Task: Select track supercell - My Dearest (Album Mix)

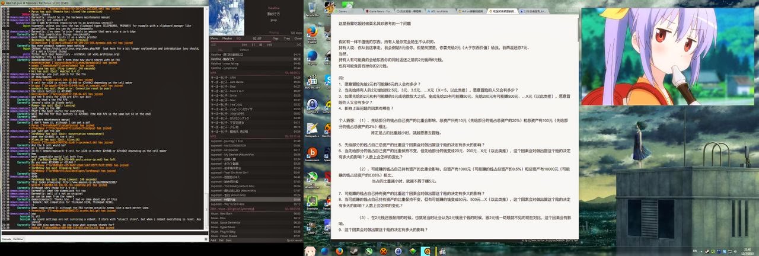Action: [x=256, y=154]
